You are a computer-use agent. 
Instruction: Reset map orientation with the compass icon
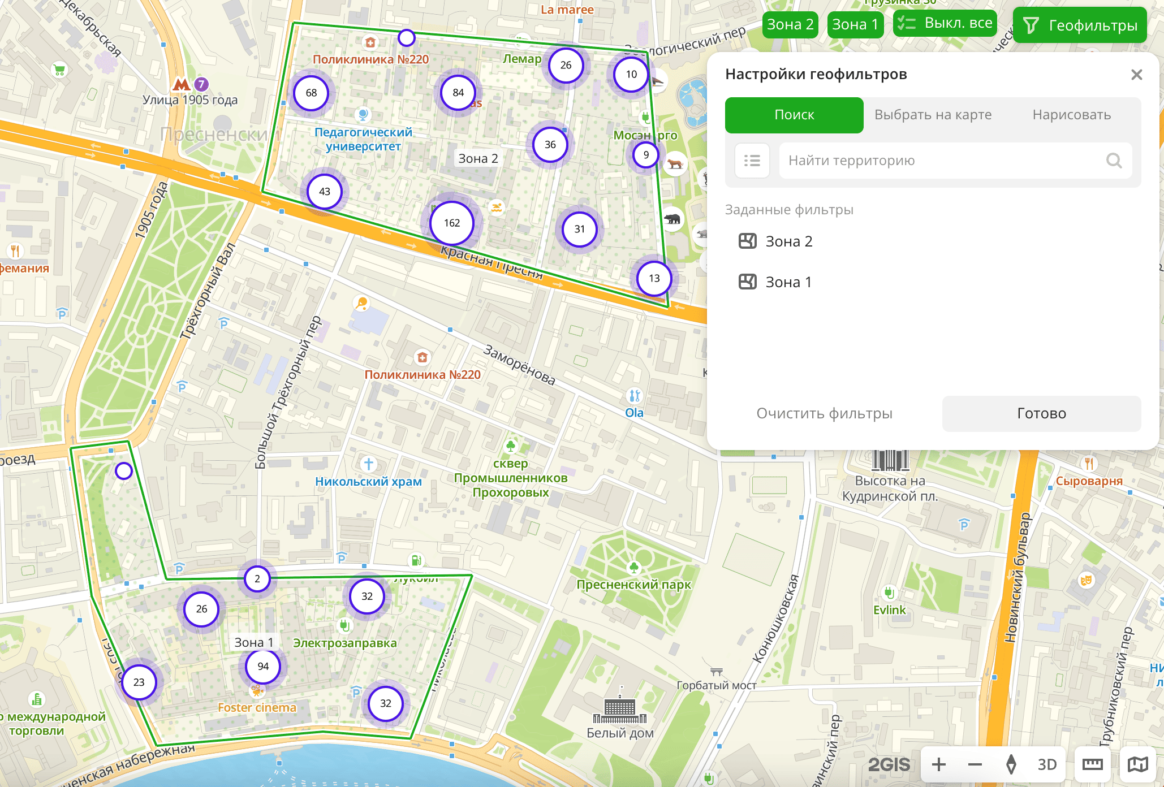(x=1011, y=764)
